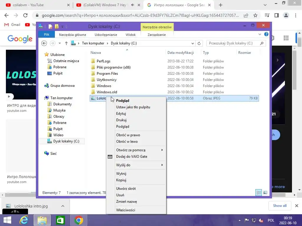The height and width of the screenshot is (226, 302).
Task: Open Explorer help question mark icon
Action: 266,34
